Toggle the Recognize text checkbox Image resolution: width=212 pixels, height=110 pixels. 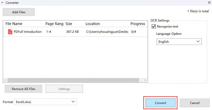(x=153, y=26)
